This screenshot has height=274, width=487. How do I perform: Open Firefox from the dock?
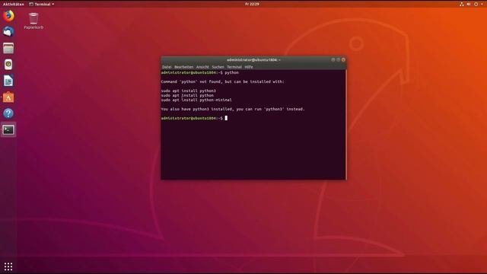pos(8,15)
